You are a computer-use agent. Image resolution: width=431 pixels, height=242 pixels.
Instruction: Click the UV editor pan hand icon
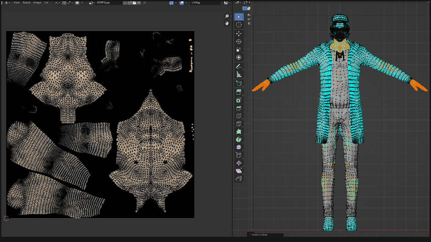click(x=227, y=24)
